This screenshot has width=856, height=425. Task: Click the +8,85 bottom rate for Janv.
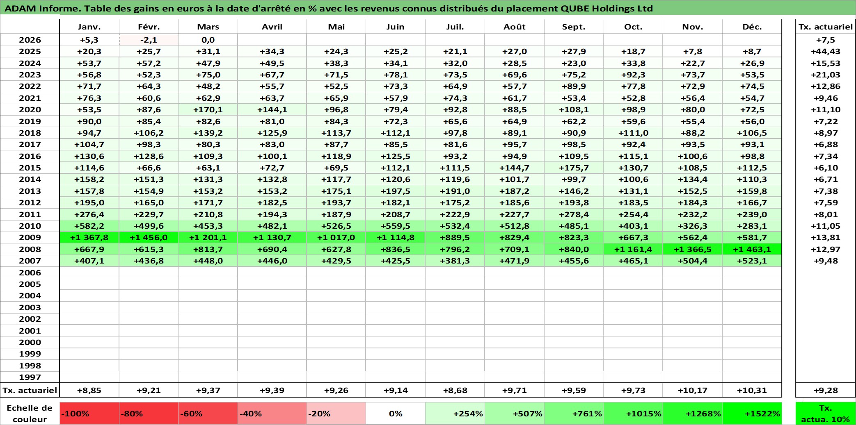(89, 390)
